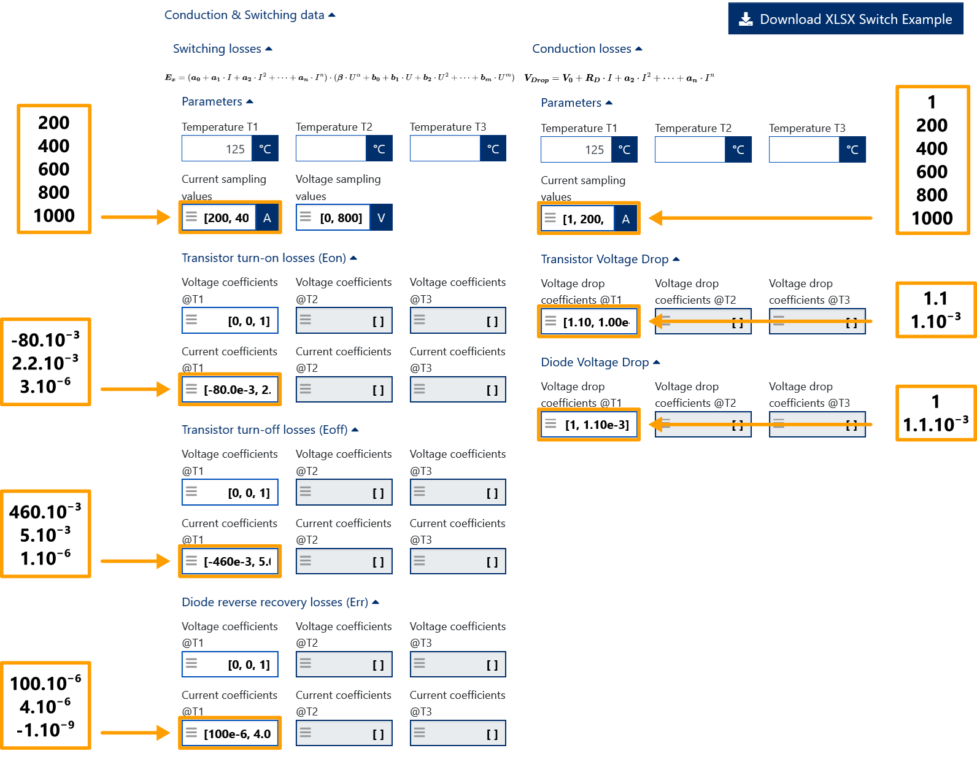Click switching Temperature T1 input field

click(x=217, y=148)
